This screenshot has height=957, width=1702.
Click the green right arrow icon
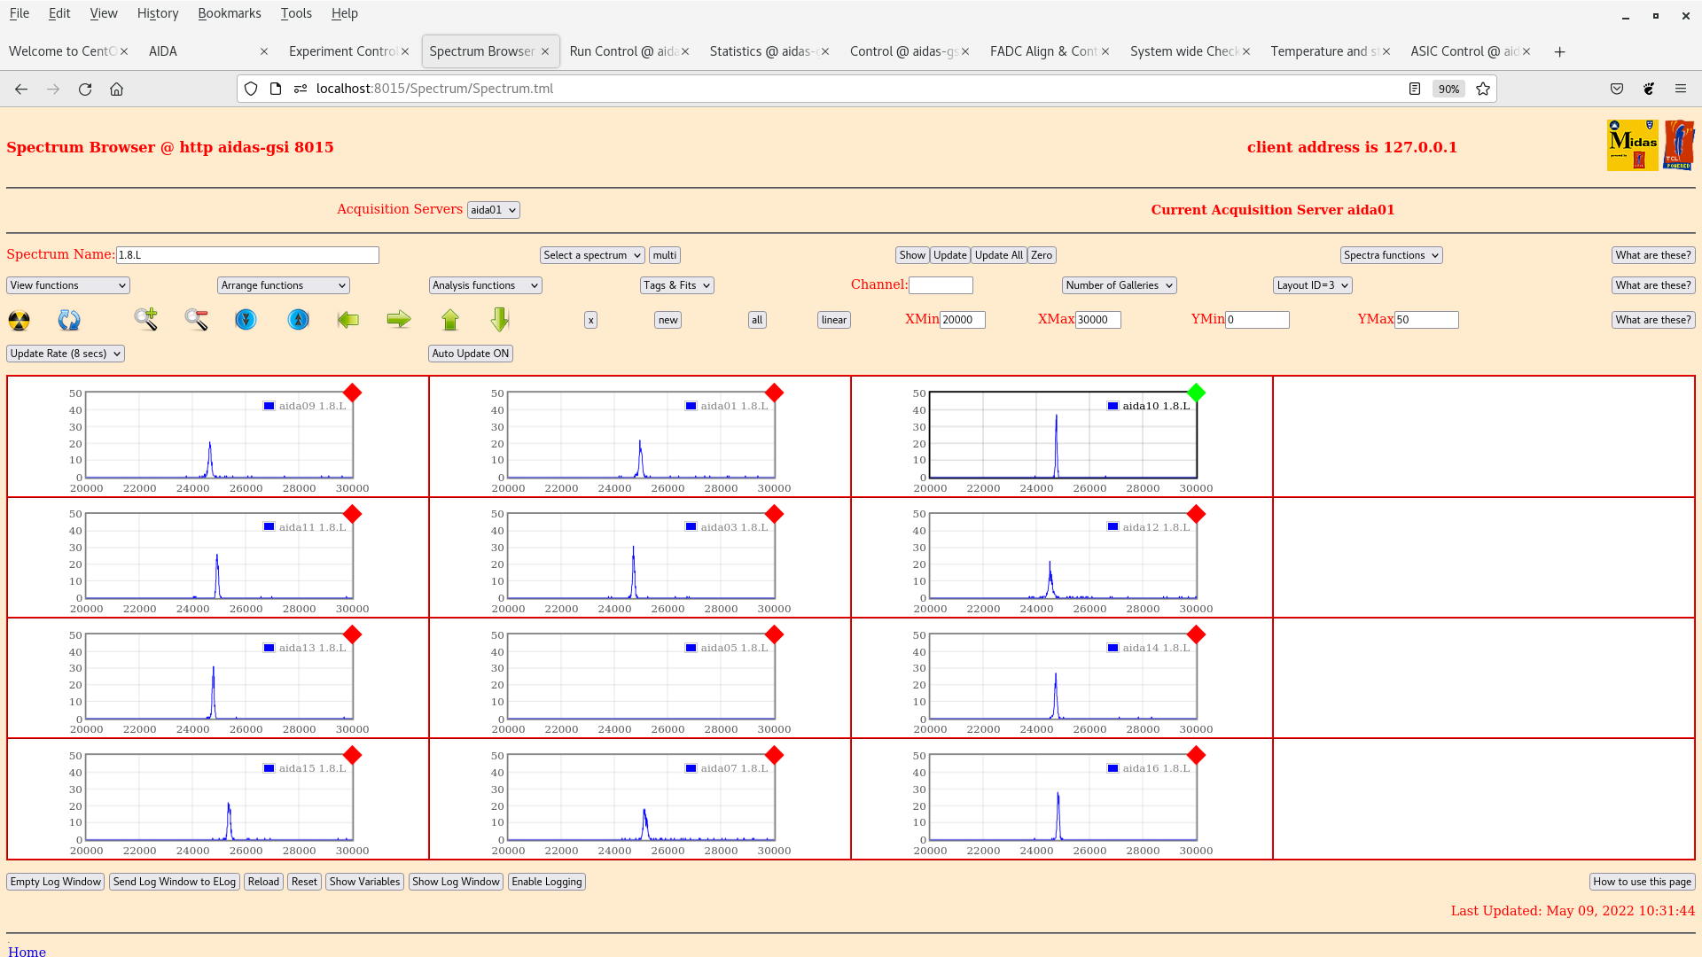tap(399, 319)
